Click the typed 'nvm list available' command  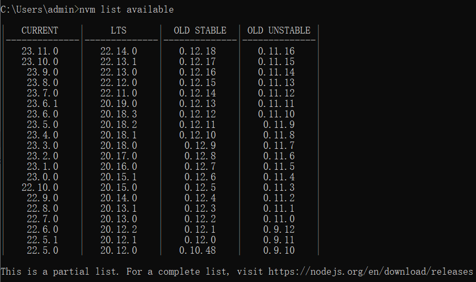point(127,9)
